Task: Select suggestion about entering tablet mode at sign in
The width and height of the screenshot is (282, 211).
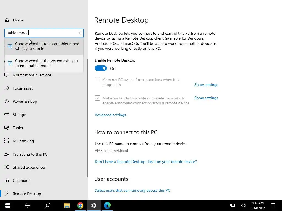Action: [x=44, y=46]
